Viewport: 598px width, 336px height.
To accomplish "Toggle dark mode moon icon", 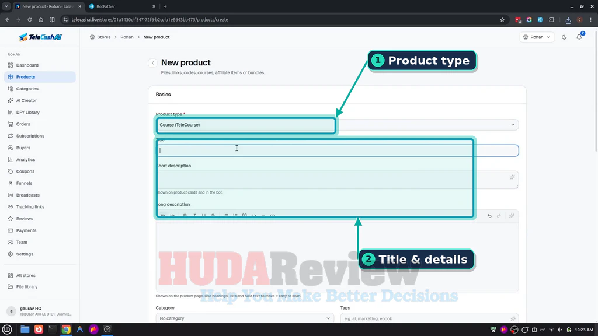I will (564, 37).
